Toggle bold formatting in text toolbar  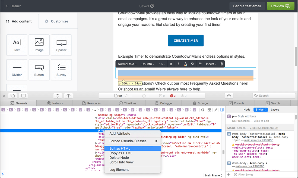tap(171, 64)
